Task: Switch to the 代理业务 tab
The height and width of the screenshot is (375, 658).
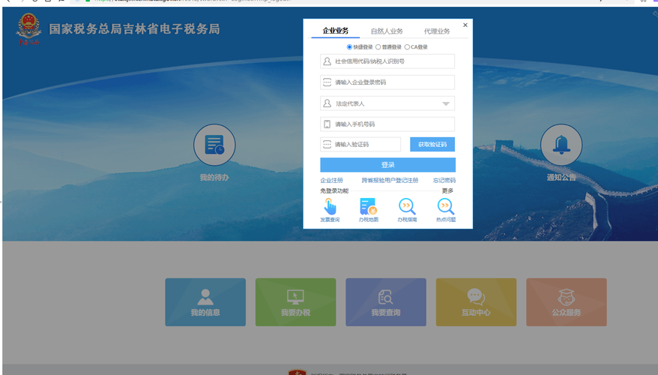Action: [x=437, y=31]
